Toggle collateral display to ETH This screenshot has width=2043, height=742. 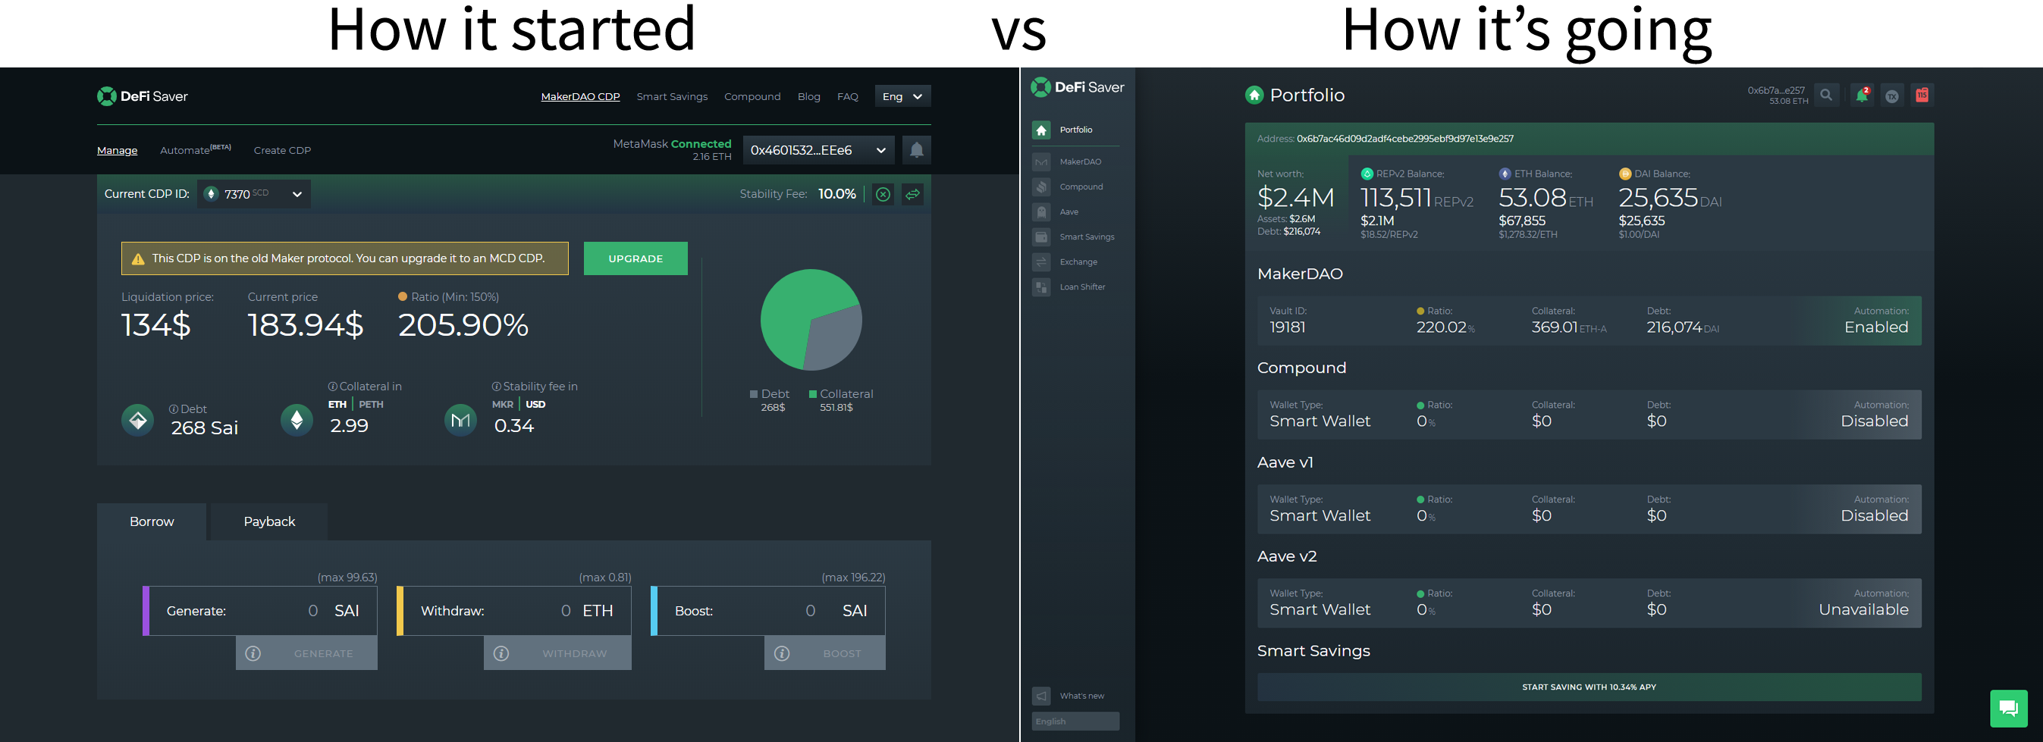pos(337,404)
